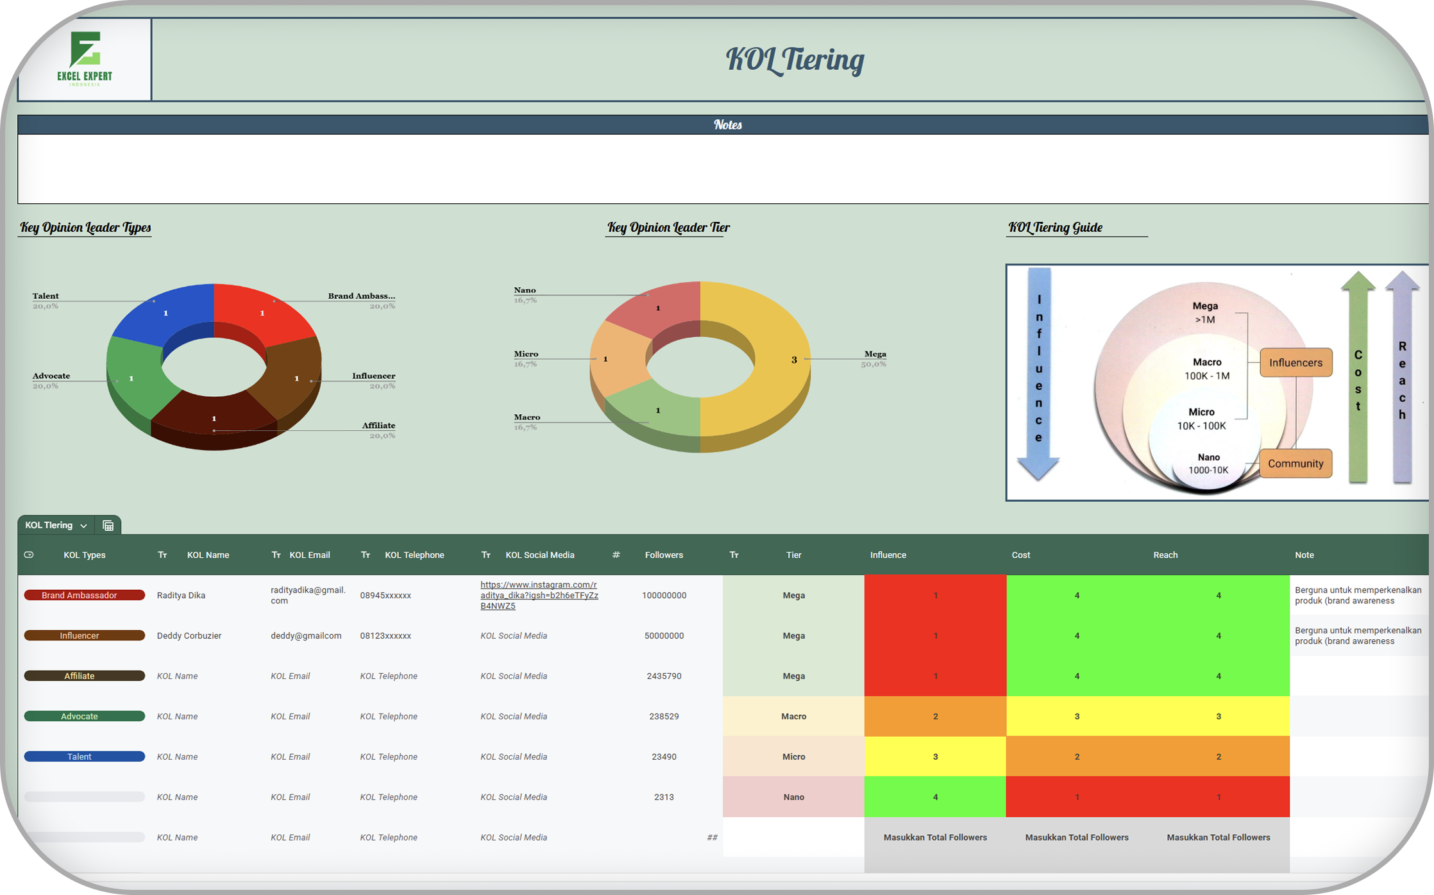
Task: Open the empty type chip above the last row
Action: [84, 797]
